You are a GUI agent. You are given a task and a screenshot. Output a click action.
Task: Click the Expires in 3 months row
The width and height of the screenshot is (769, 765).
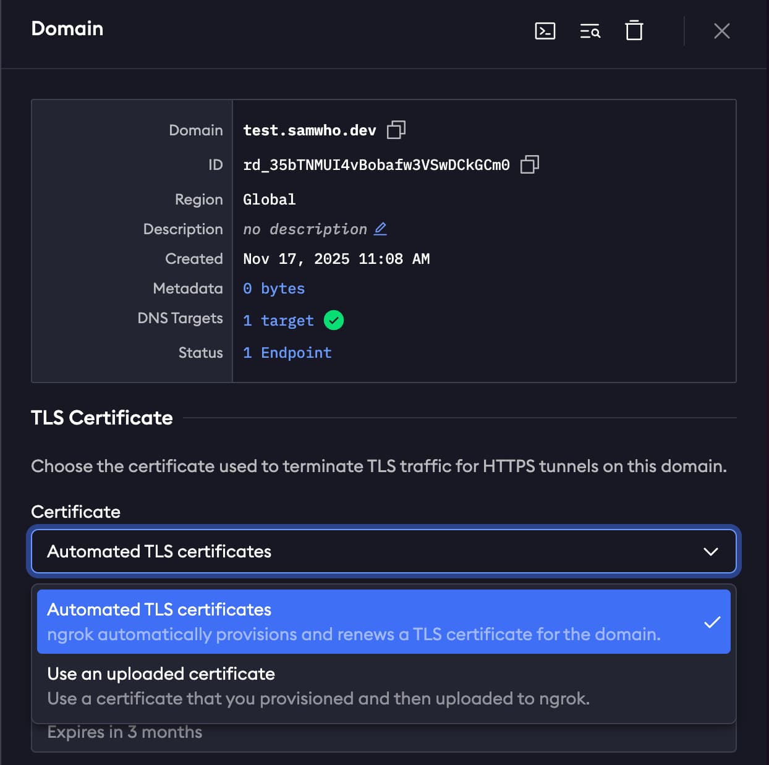[x=124, y=732]
